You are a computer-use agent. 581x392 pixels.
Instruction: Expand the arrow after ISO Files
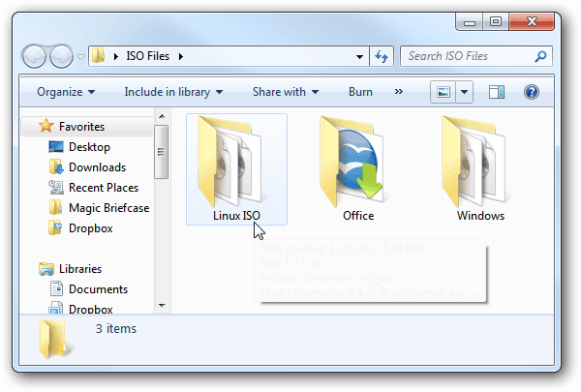pyautogui.click(x=181, y=56)
